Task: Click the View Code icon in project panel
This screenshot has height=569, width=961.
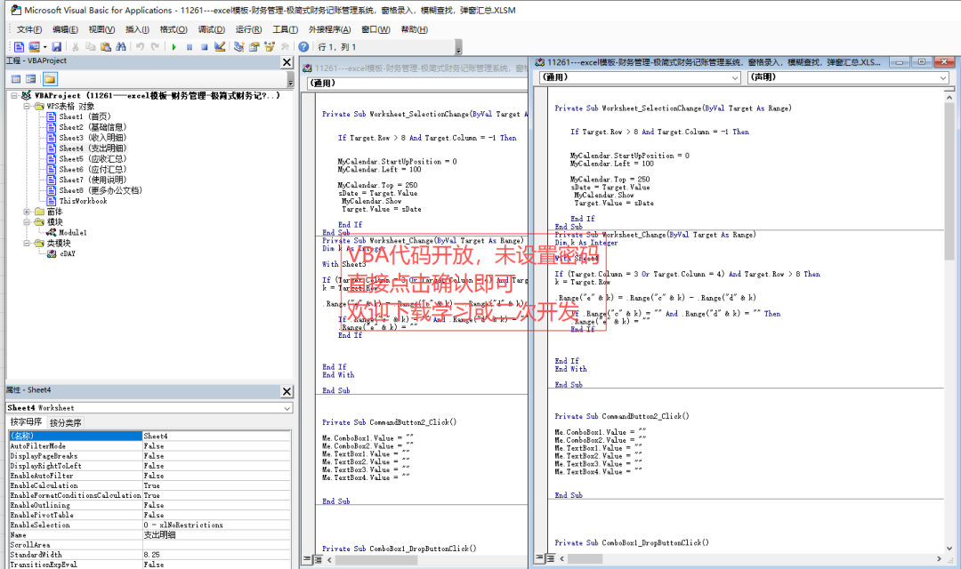Action: click(x=16, y=79)
